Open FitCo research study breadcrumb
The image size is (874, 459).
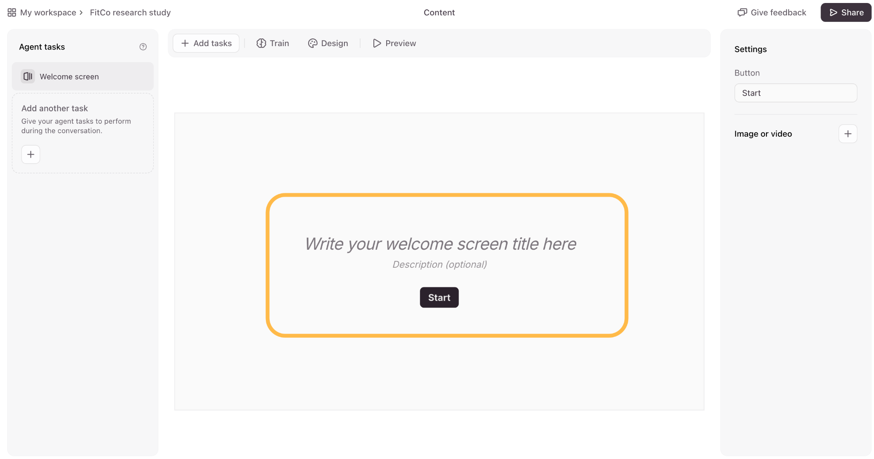click(x=130, y=12)
